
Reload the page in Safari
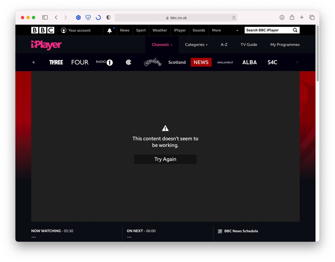coord(234,18)
